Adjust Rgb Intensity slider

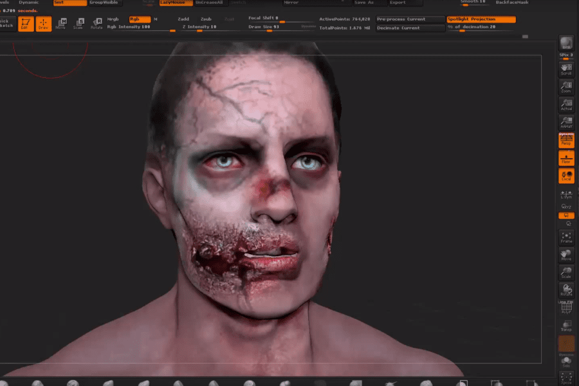(x=141, y=27)
